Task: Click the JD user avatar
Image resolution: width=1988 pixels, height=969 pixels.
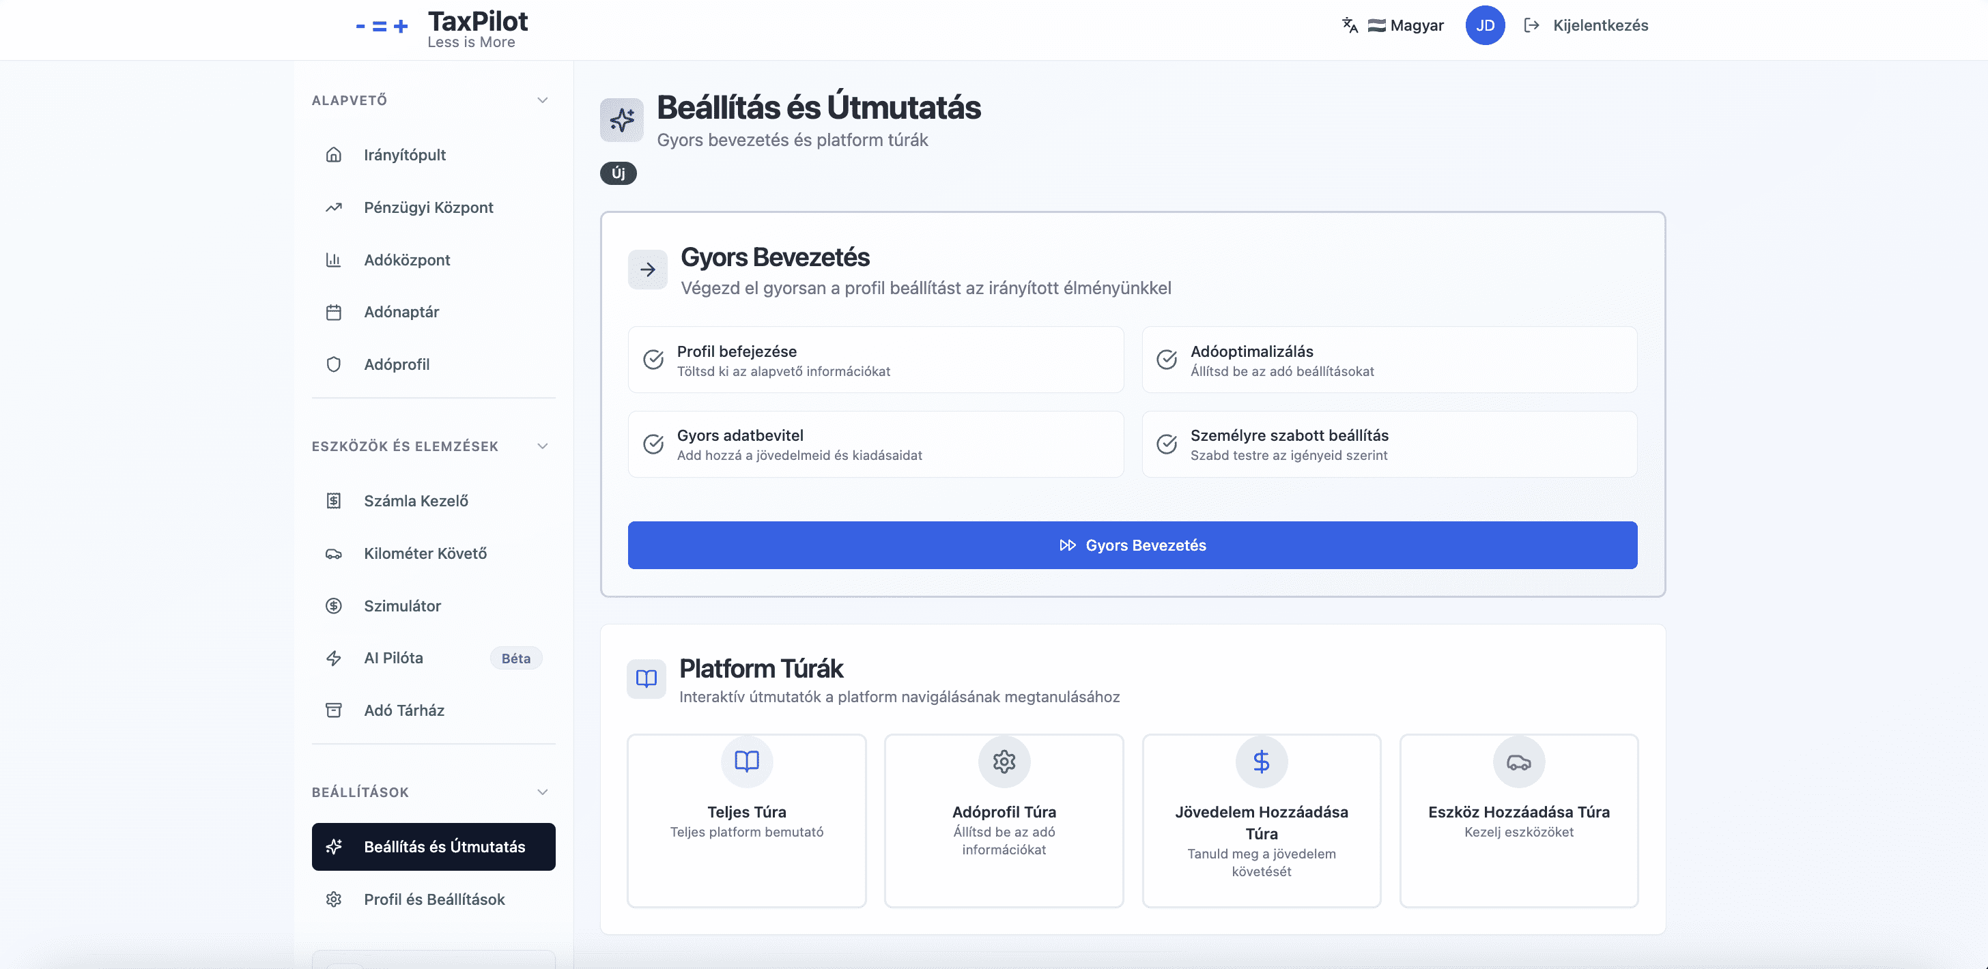Action: coord(1484,25)
